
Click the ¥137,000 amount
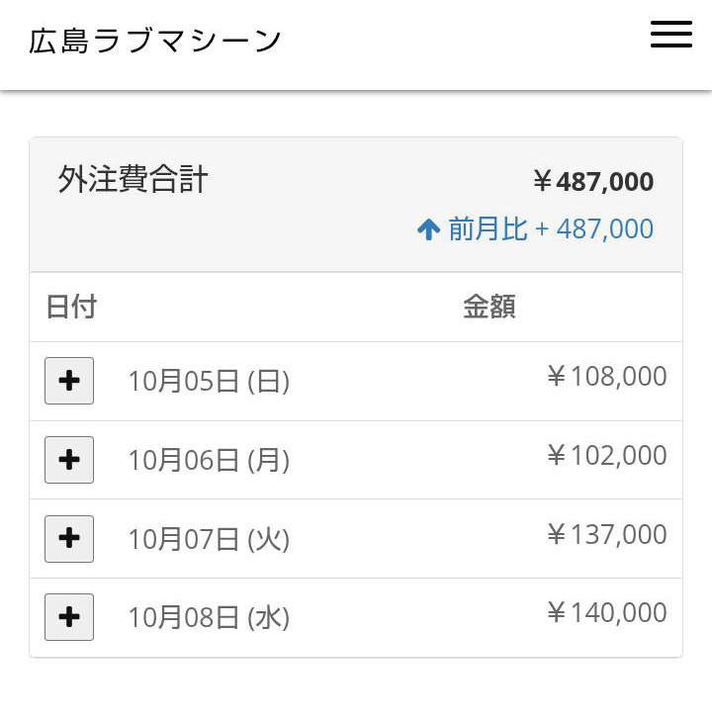coord(606,535)
